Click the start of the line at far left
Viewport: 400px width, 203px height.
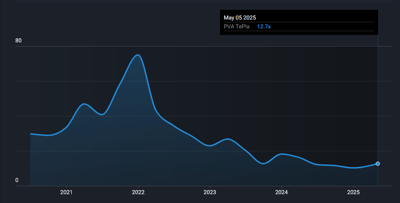tap(31, 134)
